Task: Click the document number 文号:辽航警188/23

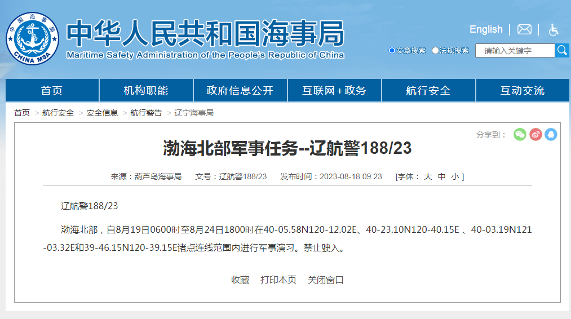Action: pos(231,176)
